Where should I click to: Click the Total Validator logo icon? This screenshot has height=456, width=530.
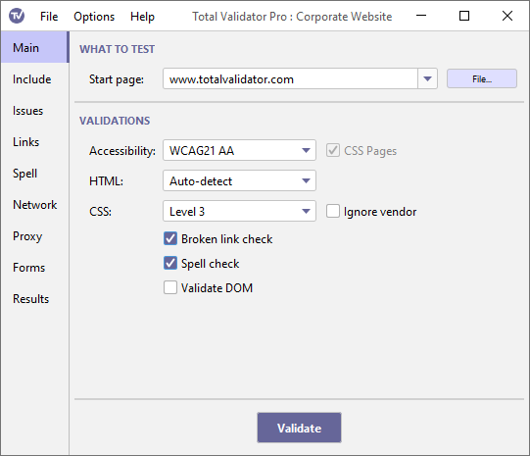click(x=17, y=16)
